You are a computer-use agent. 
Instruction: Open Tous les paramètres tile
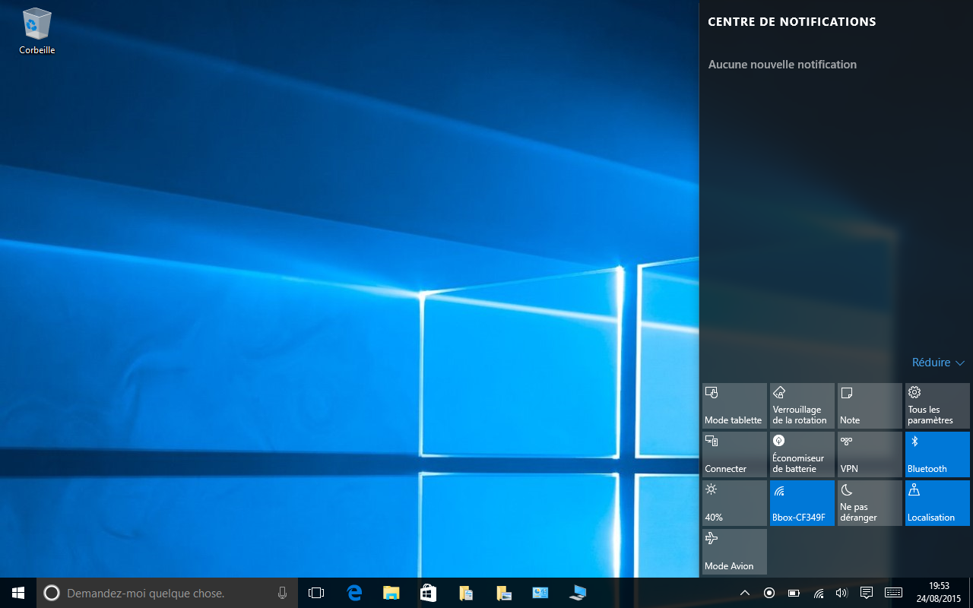937,406
